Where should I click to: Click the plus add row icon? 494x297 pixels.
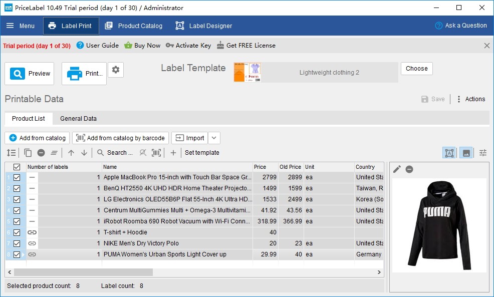click(173, 153)
